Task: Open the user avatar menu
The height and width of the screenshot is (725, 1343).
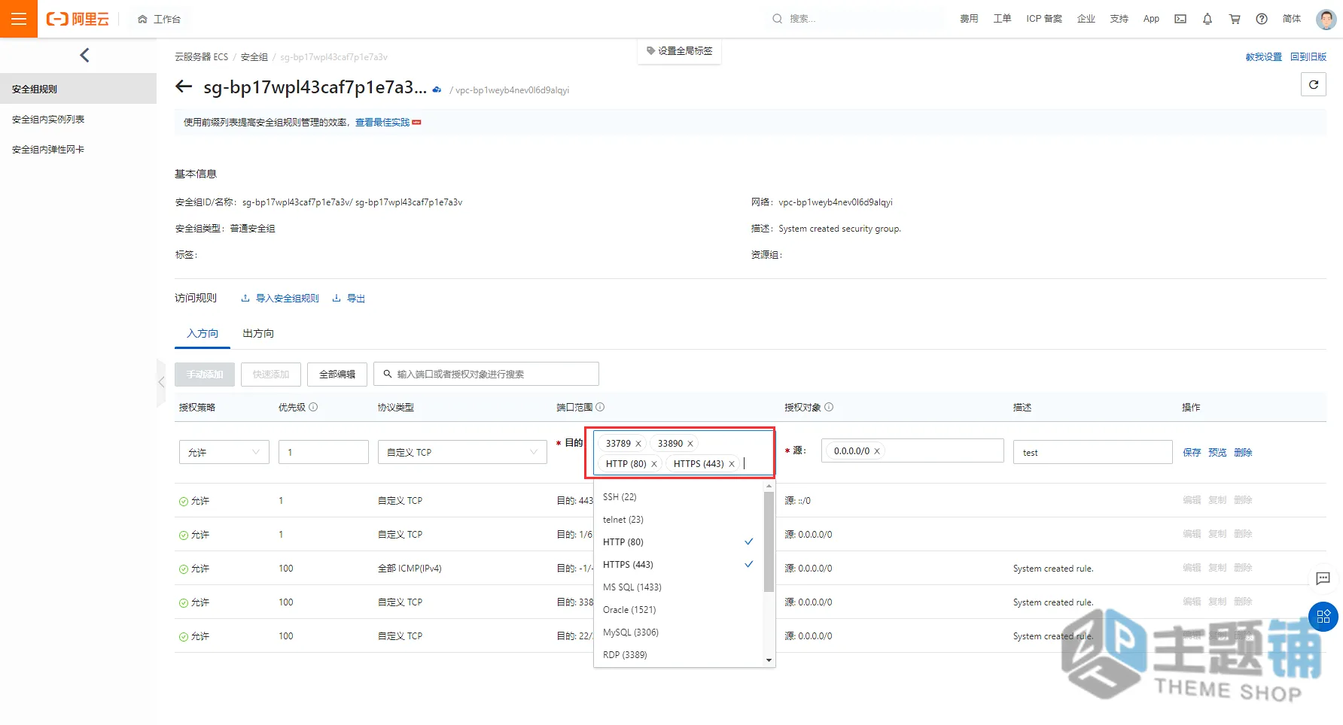Action: click(x=1326, y=19)
